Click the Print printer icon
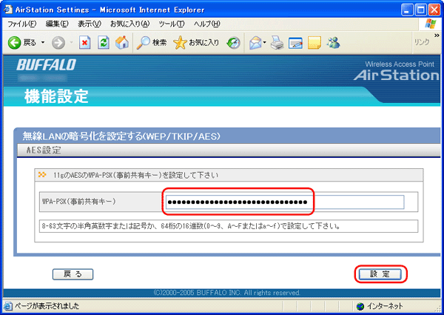Image resolution: width=444 pixels, height=315 pixels. 277,43
